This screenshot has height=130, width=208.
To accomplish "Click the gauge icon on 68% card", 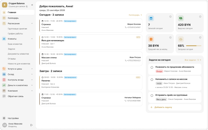I will coord(181,39).
